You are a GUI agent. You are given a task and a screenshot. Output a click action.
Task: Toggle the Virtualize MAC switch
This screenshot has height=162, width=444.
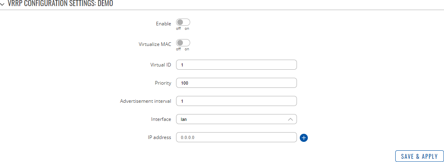(x=183, y=43)
